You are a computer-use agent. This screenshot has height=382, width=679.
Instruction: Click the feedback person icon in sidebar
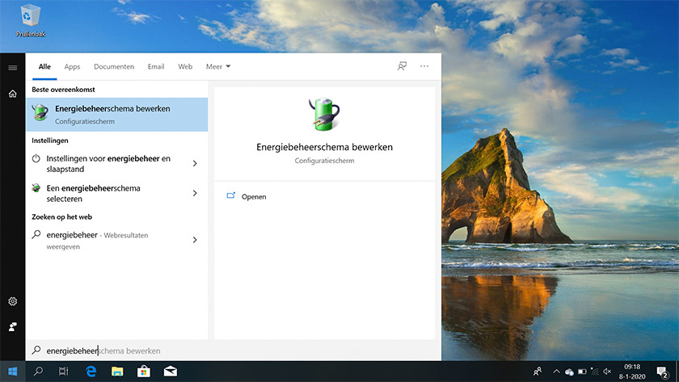click(13, 326)
